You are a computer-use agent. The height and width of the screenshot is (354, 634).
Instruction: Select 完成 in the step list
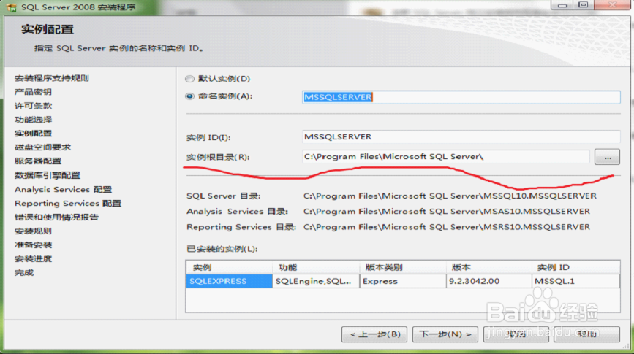click(24, 273)
